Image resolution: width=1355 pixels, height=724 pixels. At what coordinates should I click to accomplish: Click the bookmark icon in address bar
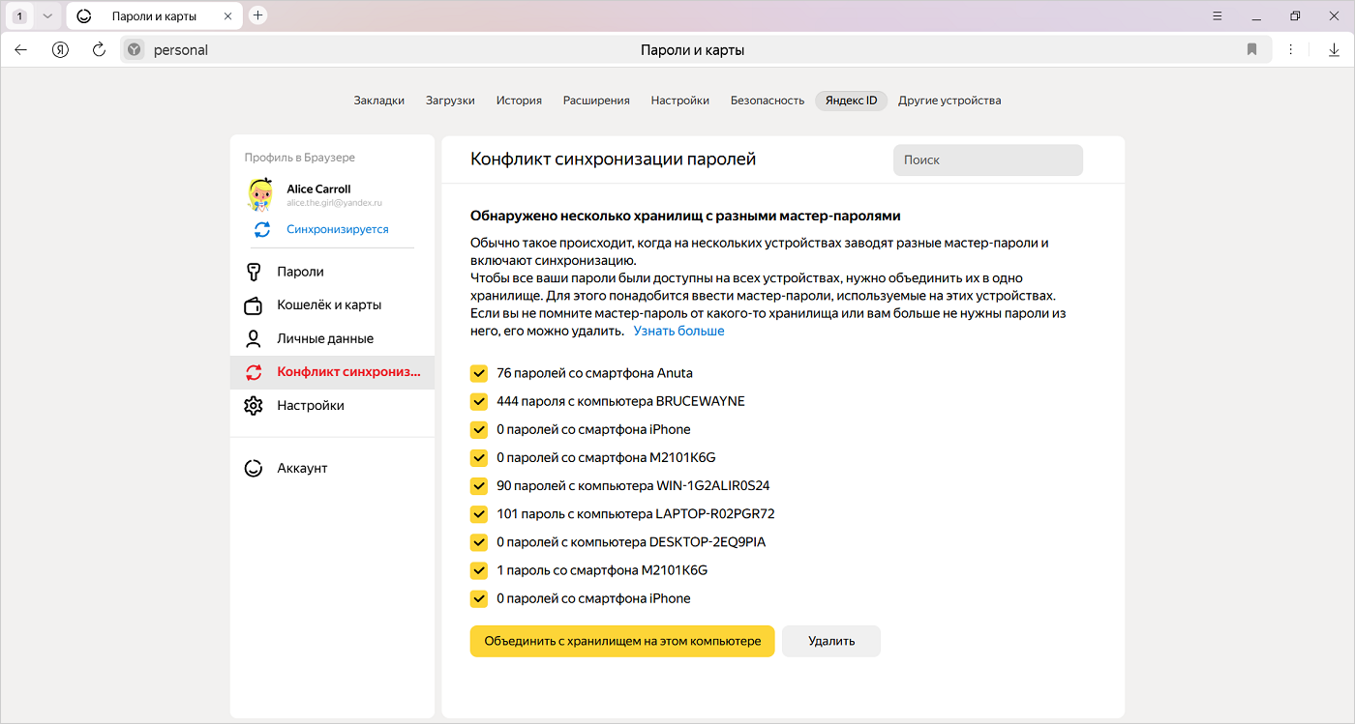coord(1251,49)
